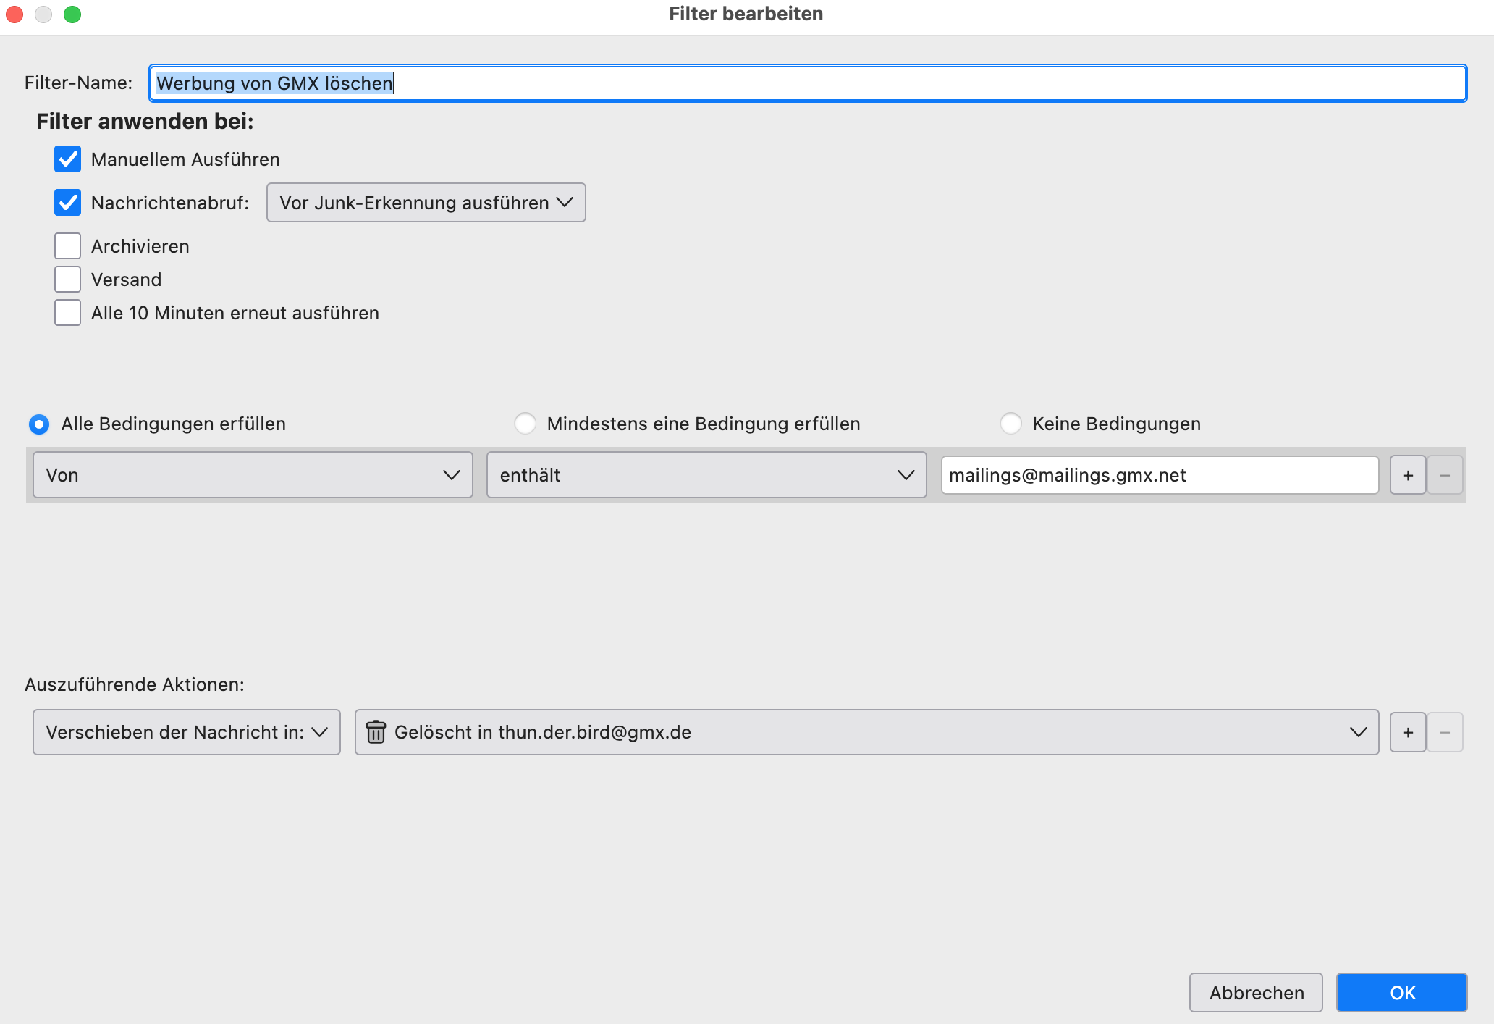This screenshot has width=1494, height=1024.
Task: Click the OK button to save filter
Action: pos(1402,992)
